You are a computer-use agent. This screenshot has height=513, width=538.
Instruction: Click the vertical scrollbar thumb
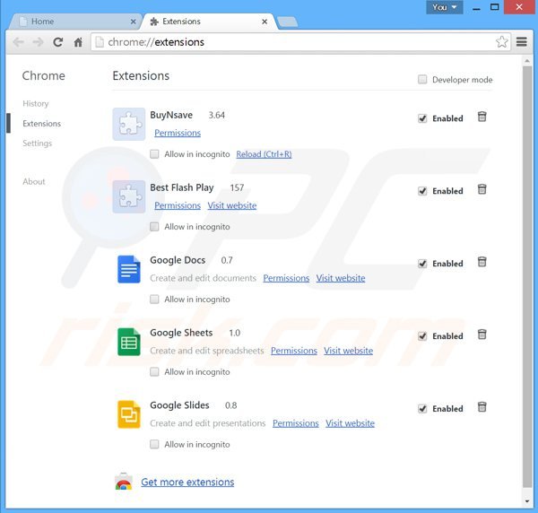(x=527, y=276)
